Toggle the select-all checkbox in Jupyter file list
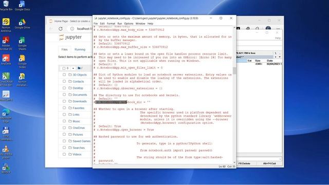This screenshot has height=185, width=329. [x=64, y=68]
